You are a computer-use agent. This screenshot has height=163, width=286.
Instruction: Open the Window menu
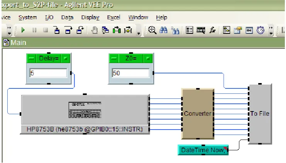click(x=138, y=17)
